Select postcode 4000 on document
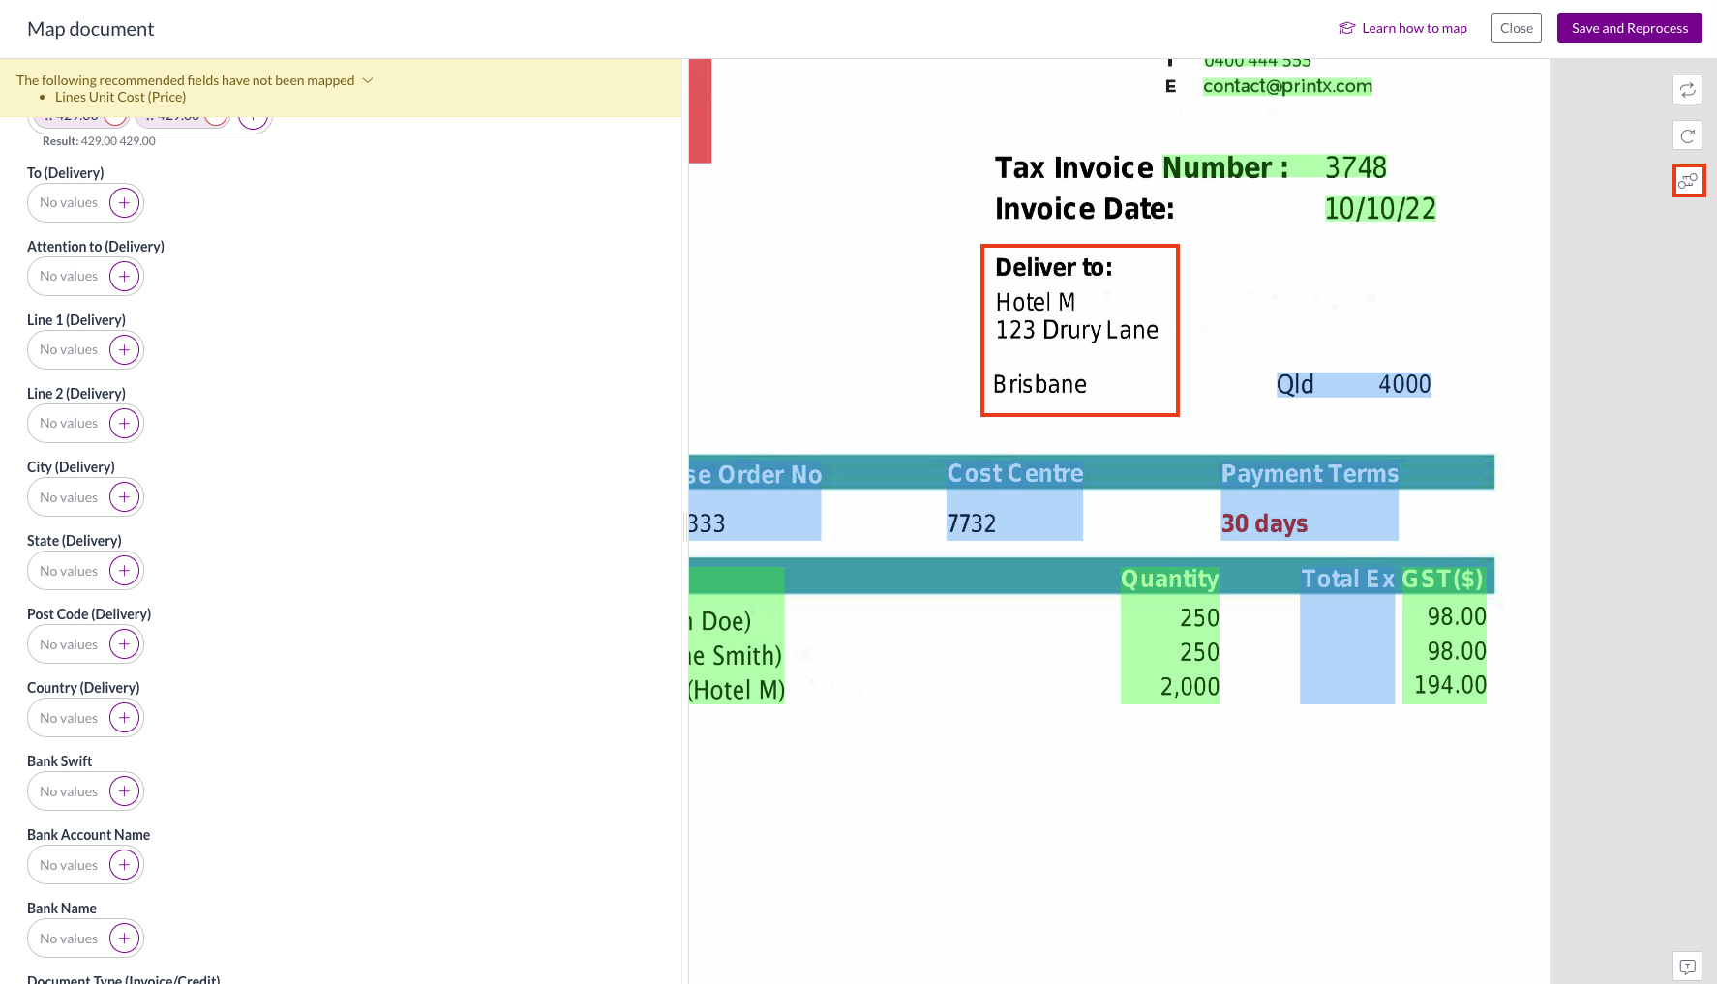1717x984 pixels. point(1404,385)
